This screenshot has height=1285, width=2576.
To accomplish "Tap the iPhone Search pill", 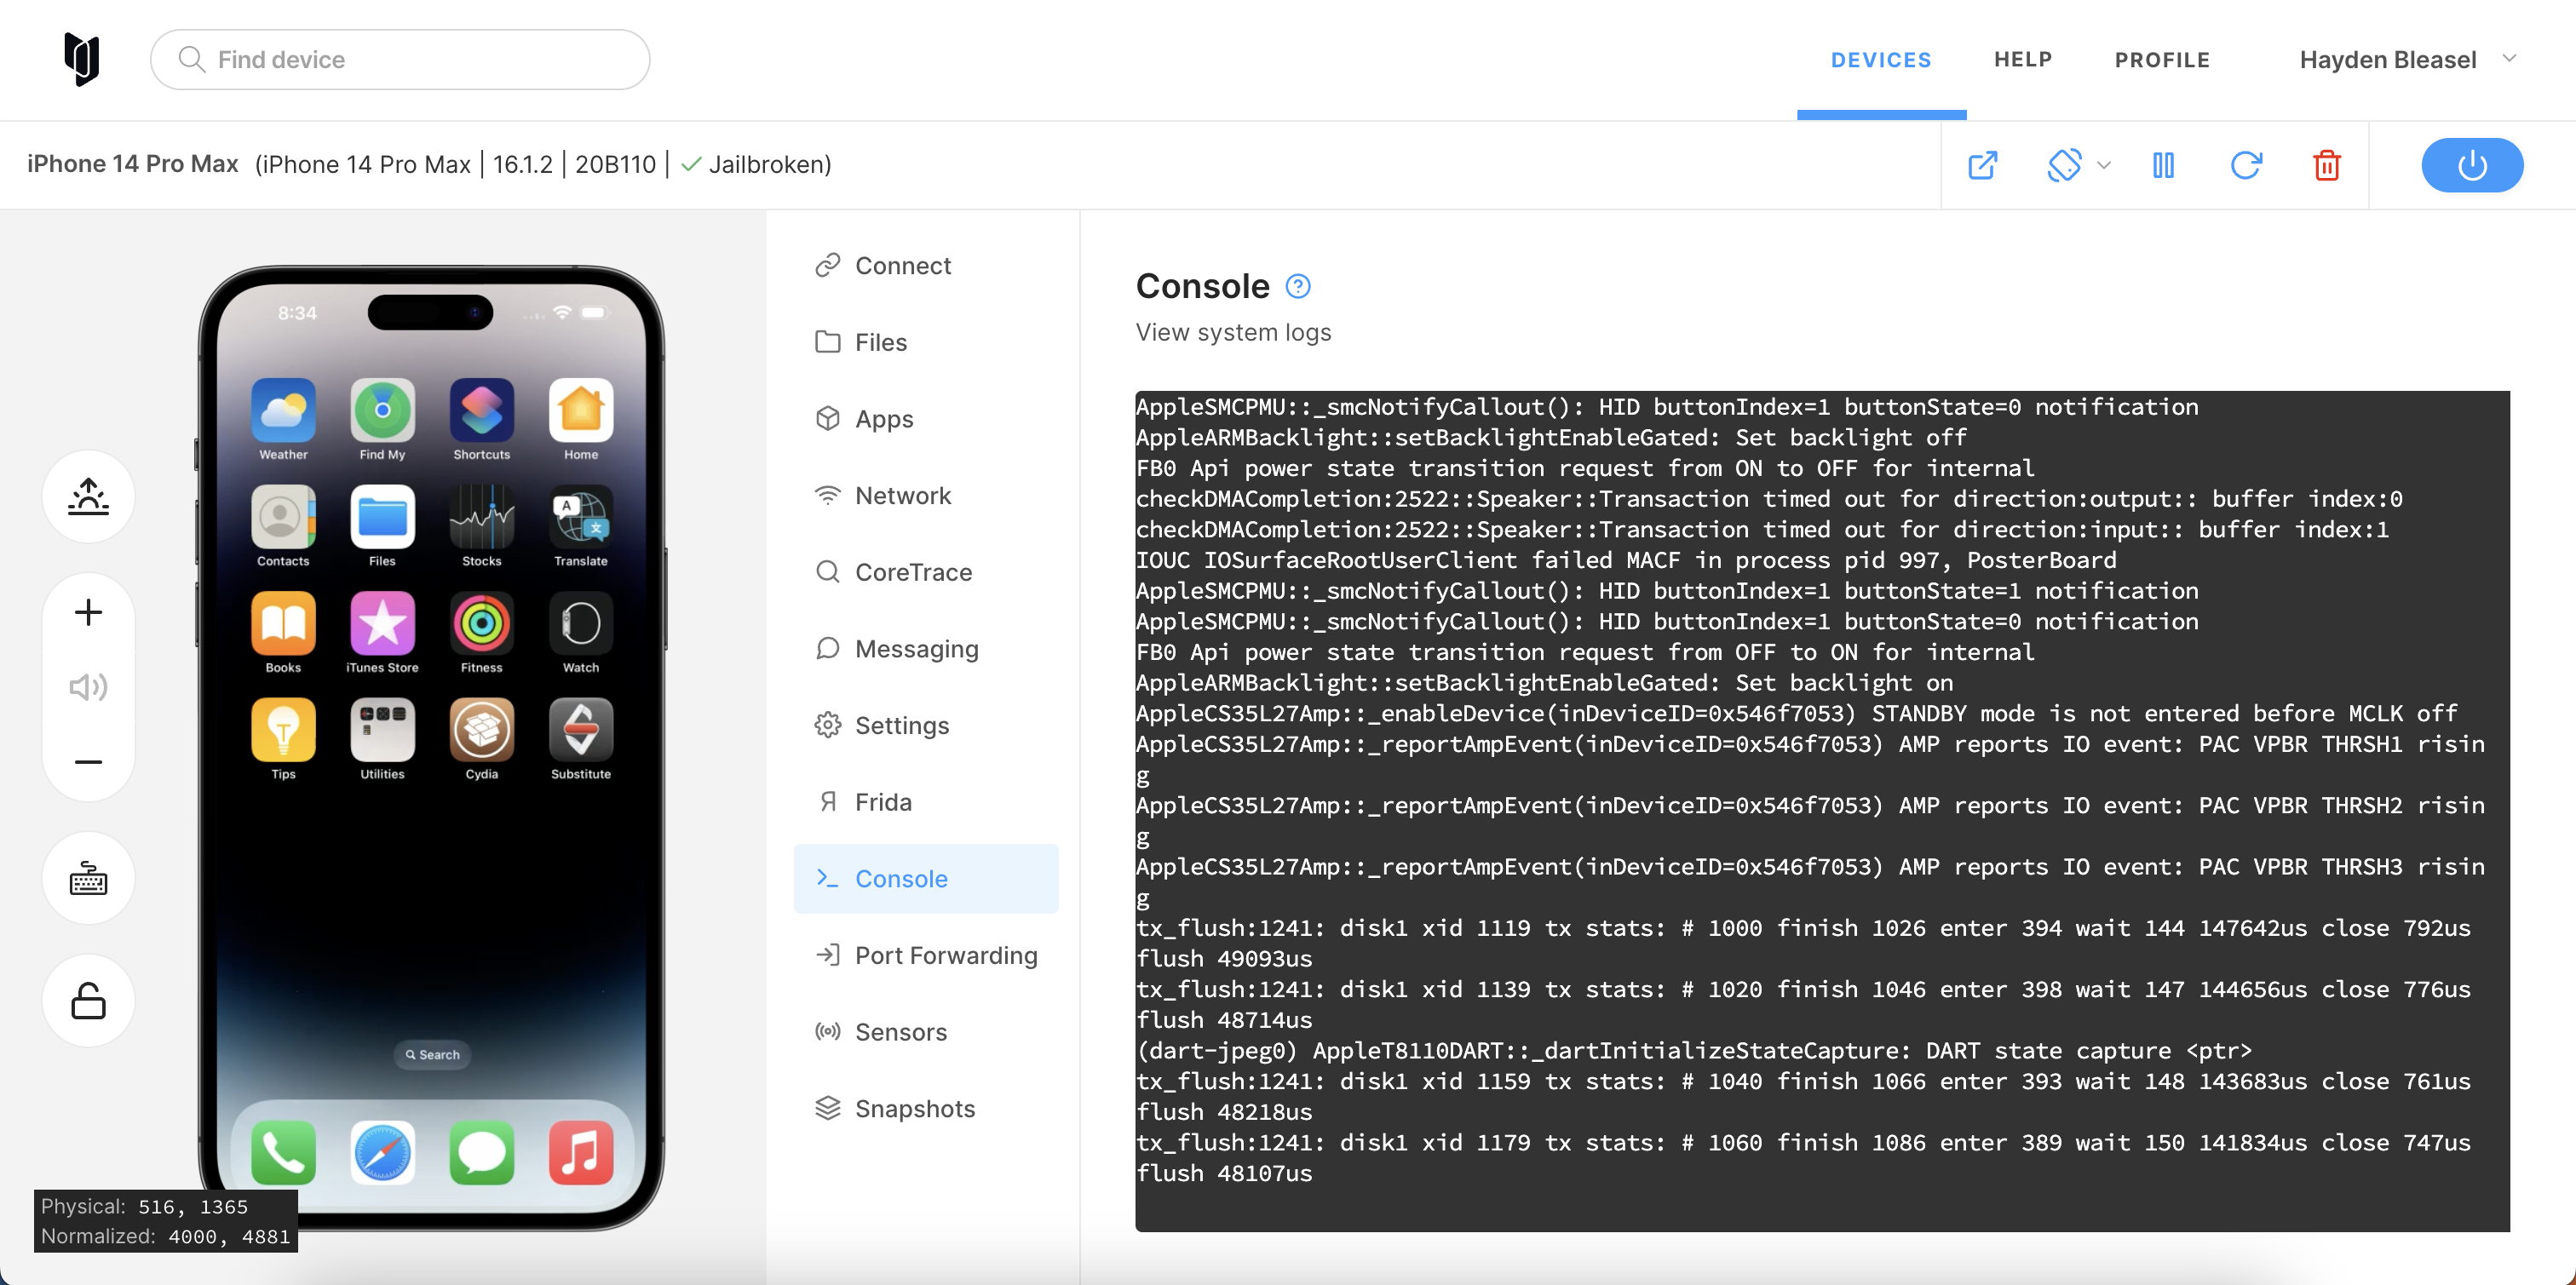I will click(432, 1054).
